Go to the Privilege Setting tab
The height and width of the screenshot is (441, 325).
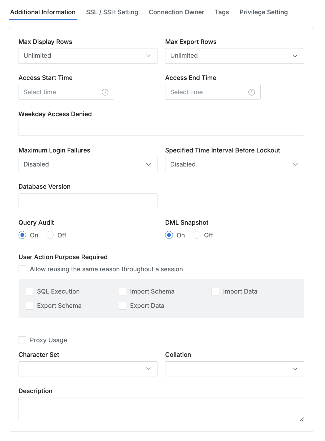263,12
